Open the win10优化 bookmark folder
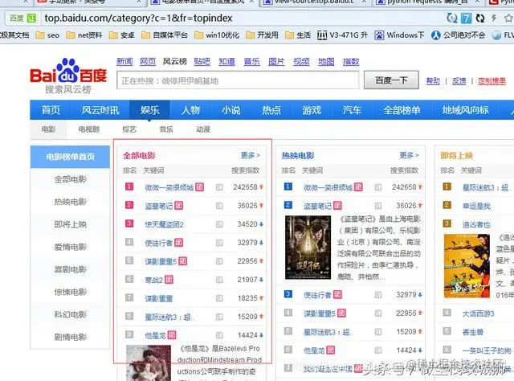 point(217,35)
